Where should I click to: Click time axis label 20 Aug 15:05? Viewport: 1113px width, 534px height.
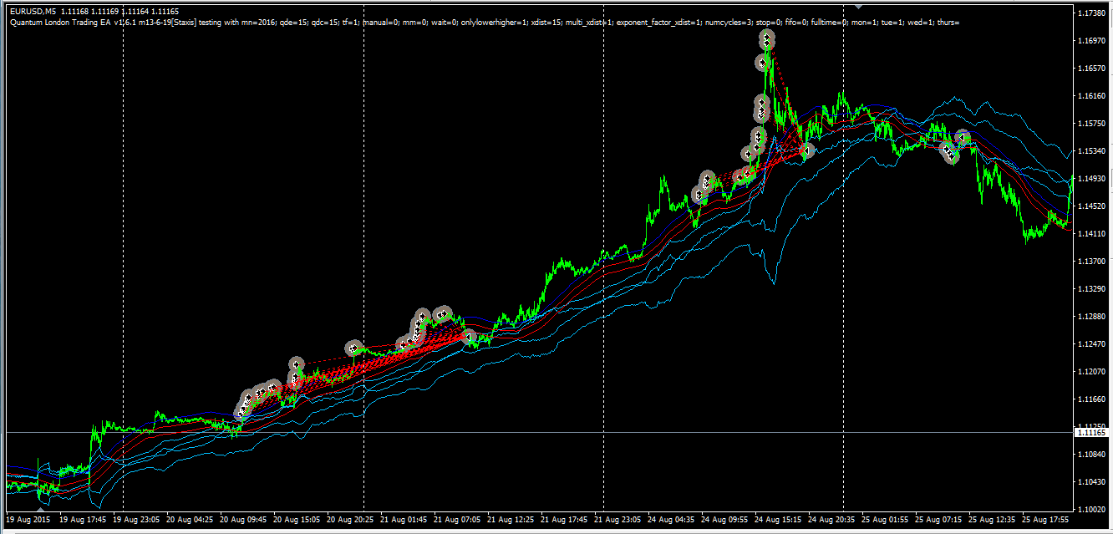pyautogui.click(x=298, y=519)
